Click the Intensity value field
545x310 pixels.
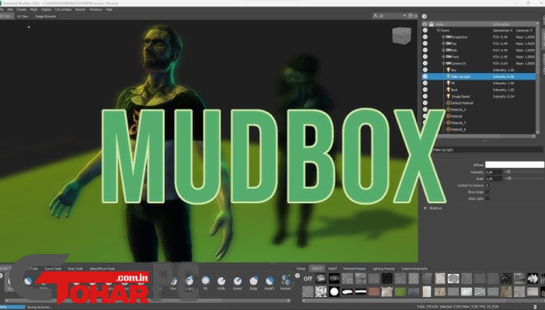pyautogui.click(x=493, y=172)
